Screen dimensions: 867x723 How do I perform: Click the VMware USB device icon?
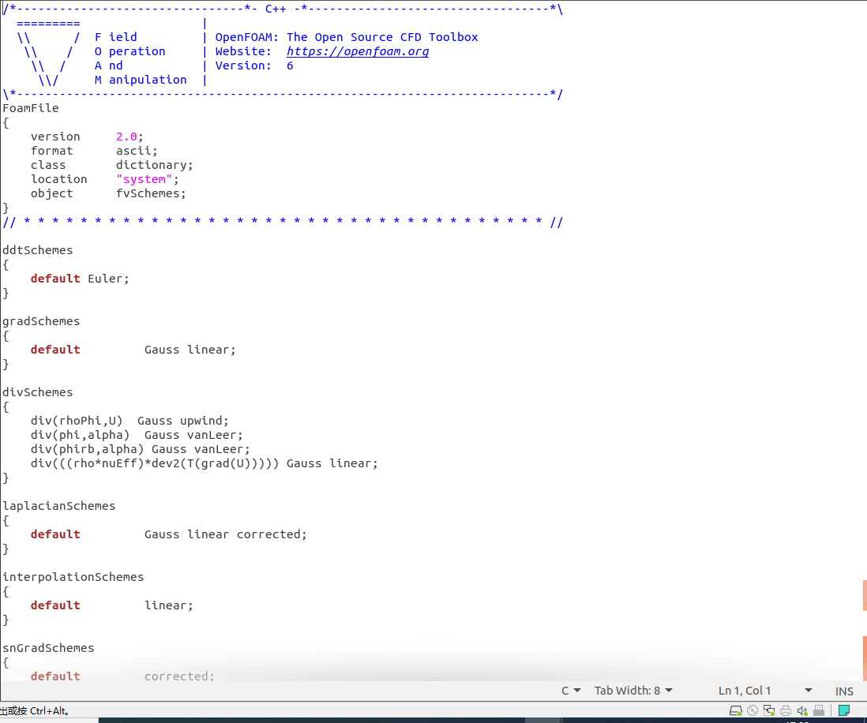(x=819, y=710)
